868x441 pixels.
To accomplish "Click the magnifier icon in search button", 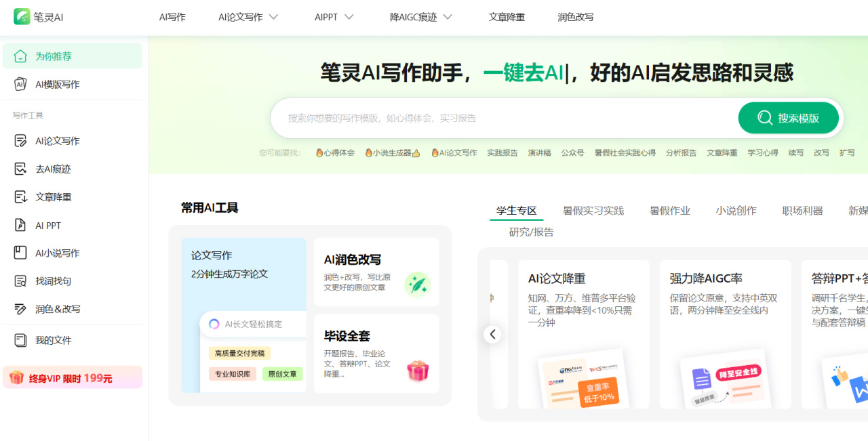I will pos(765,118).
